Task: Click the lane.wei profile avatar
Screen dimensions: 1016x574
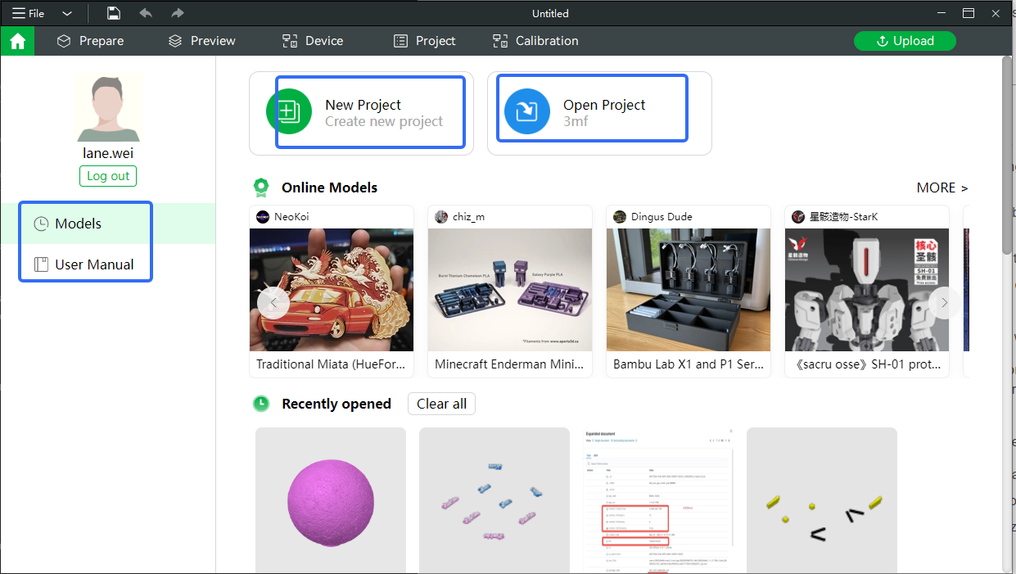Action: tap(108, 107)
